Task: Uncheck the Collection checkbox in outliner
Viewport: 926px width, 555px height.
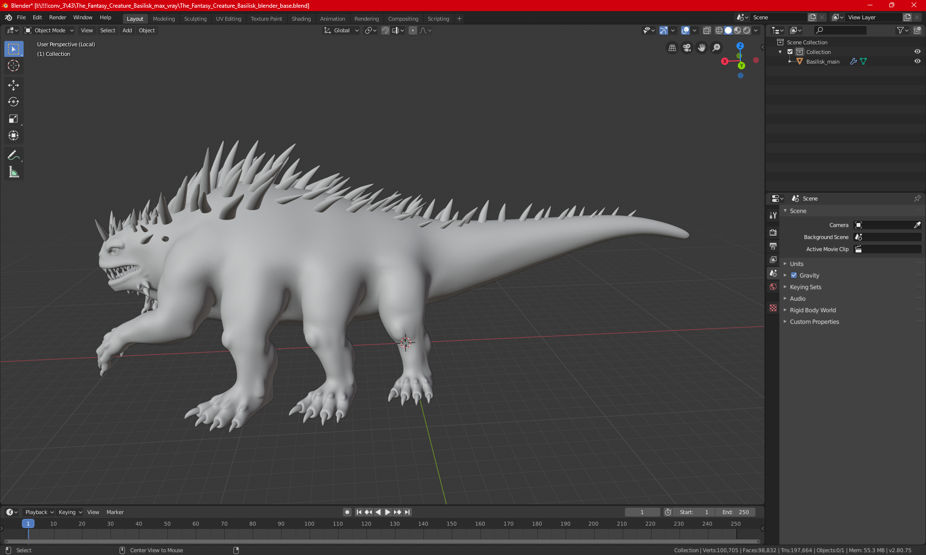Action: (x=790, y=52)
